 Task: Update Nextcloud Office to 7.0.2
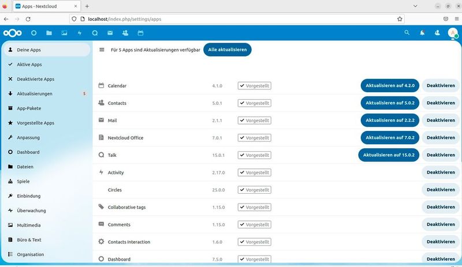(390, 137)
